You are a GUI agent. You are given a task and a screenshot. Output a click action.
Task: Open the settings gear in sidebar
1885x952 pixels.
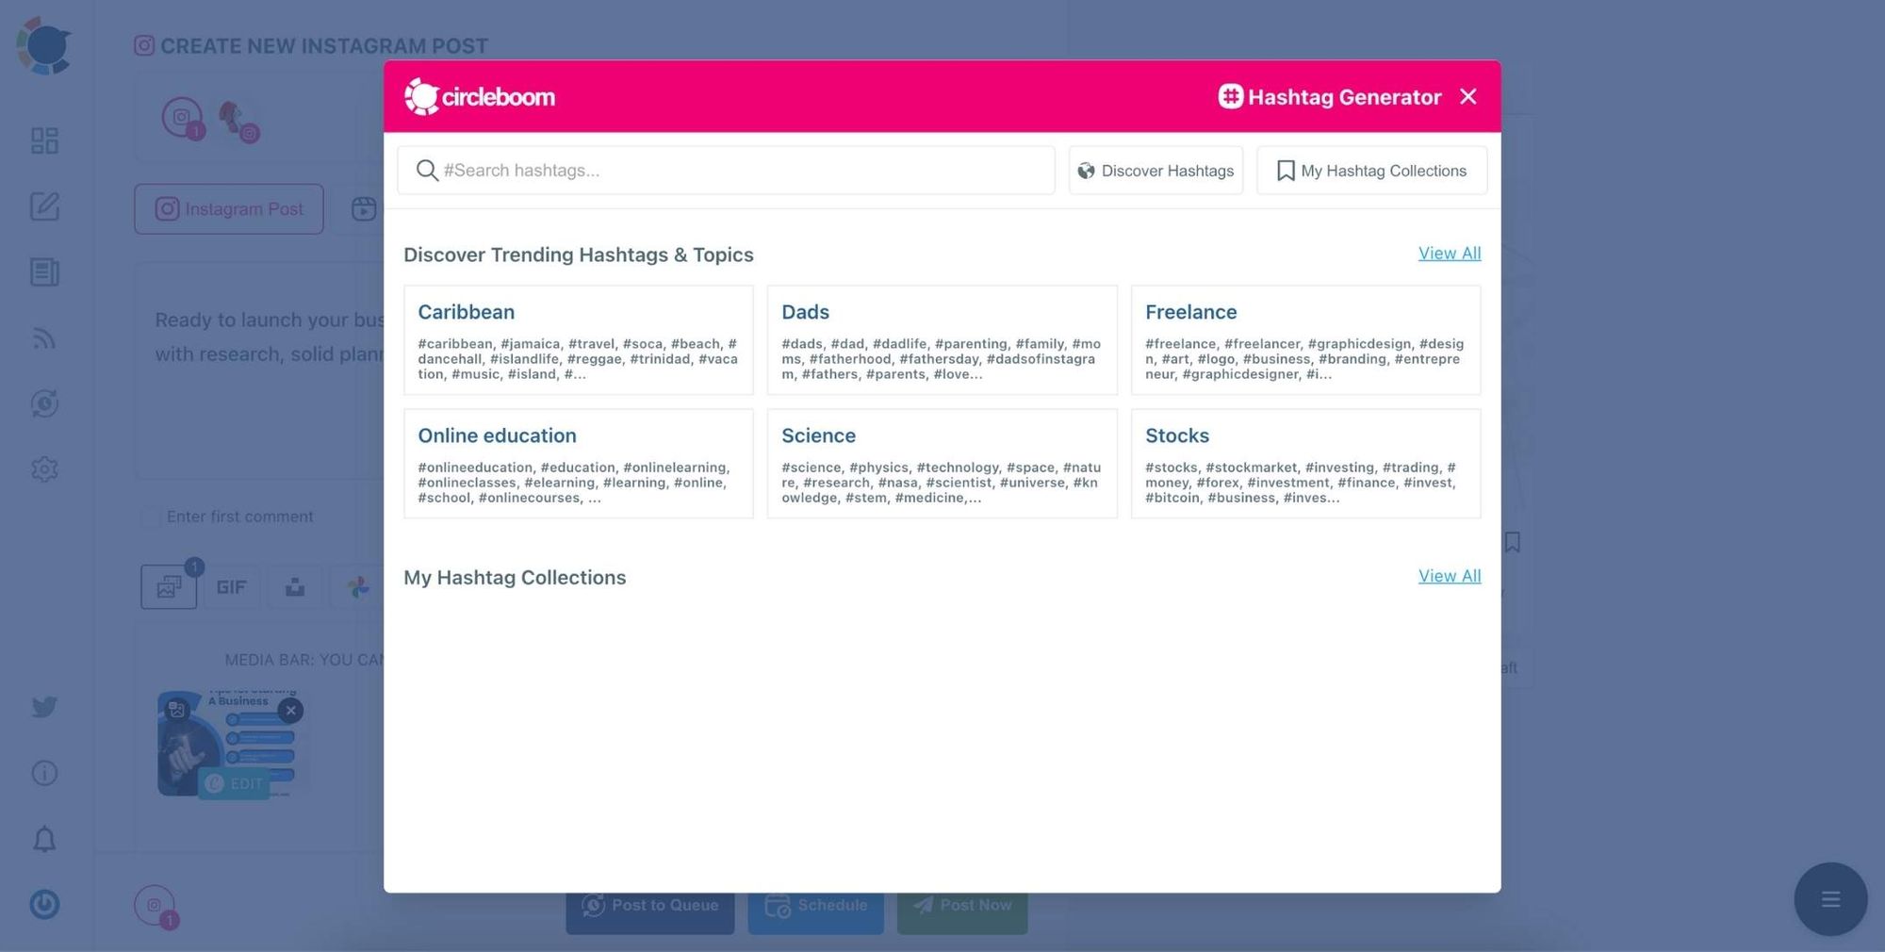(x=44, y=469)
